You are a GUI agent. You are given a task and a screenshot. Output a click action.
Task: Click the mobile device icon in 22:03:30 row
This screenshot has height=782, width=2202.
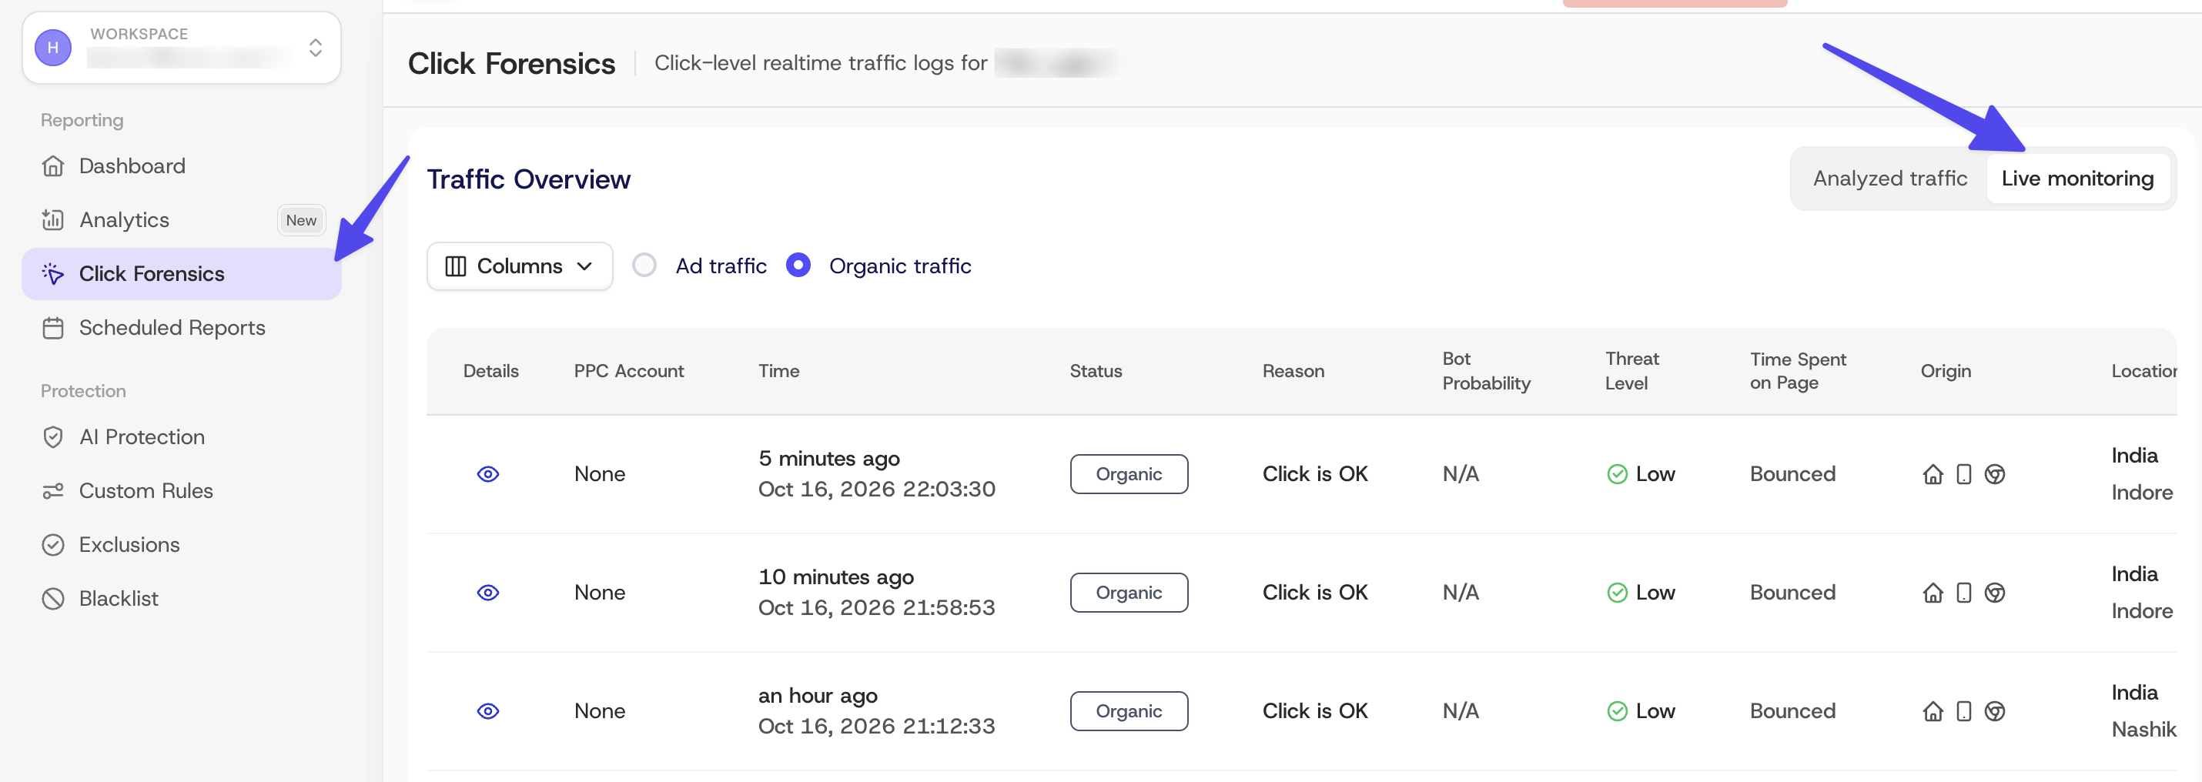pos(1963,473)
